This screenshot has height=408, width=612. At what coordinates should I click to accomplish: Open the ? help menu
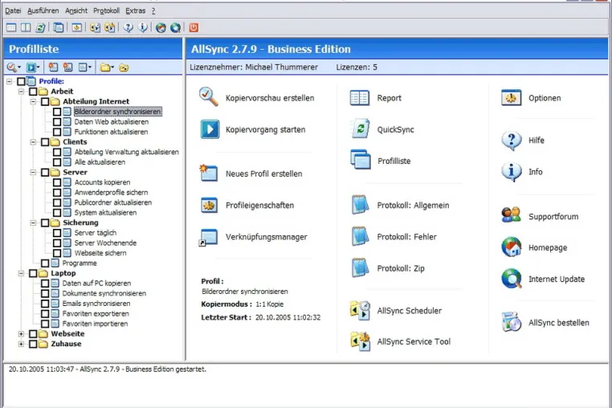pos(153,11)
